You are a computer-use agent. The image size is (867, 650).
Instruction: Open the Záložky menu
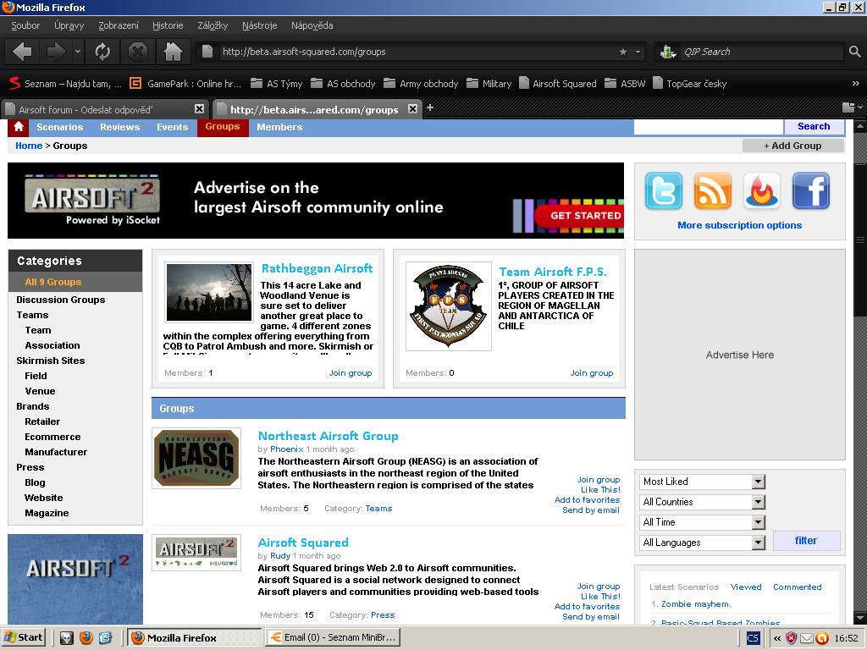(213, 25)
